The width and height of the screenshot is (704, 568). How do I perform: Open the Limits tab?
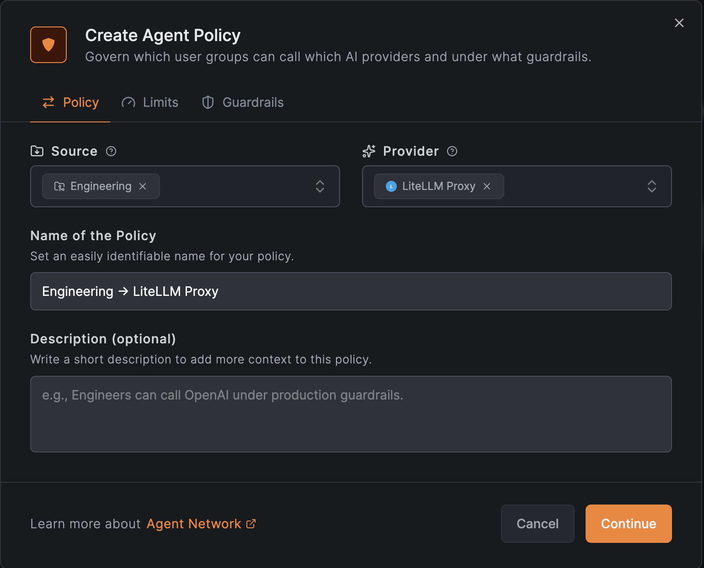pos(150,102)
